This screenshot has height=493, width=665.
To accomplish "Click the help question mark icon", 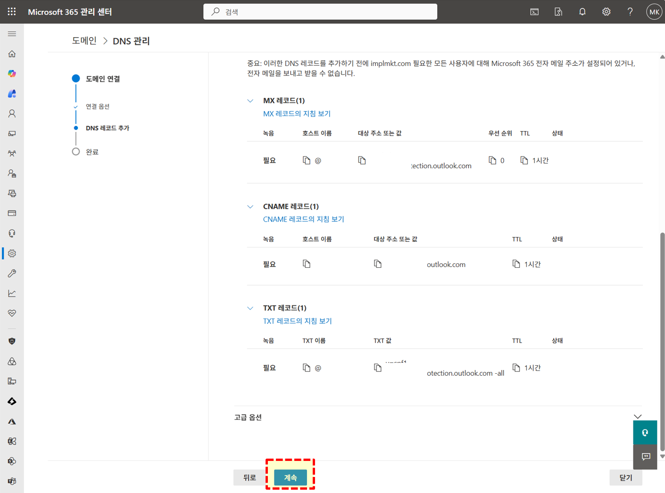I will (x=630, y=12).
